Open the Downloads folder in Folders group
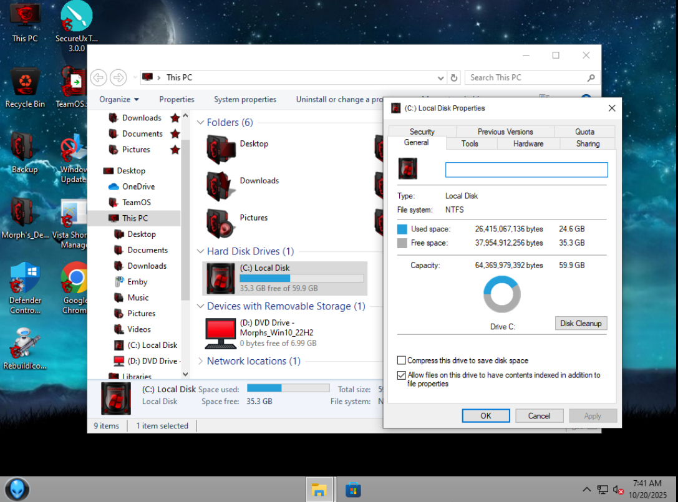 (x=243, y=186)
